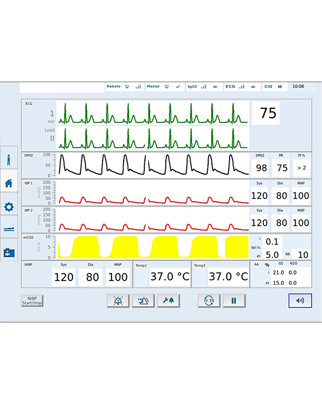The image size is (322, 404).
Task: Pause the waveform display
Action: tap(234, 301)
